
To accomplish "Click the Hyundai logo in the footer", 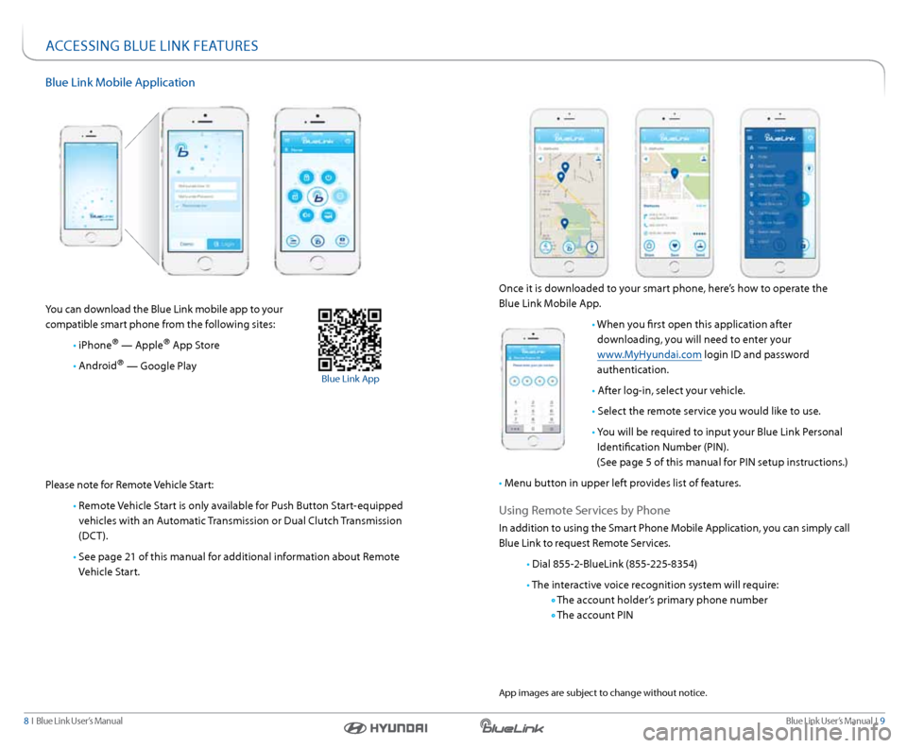I will [x=385, y=728].
